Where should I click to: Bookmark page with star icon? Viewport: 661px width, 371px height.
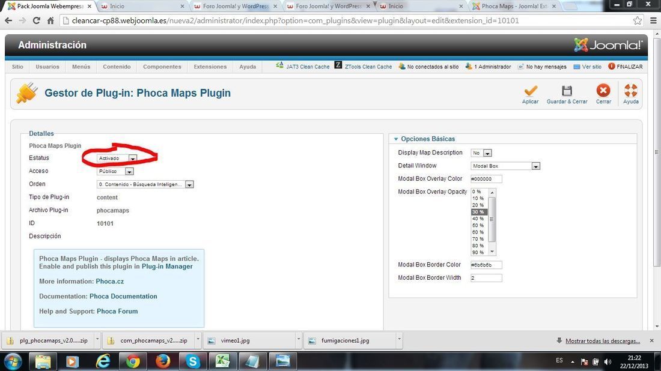(x=638, y=20)
